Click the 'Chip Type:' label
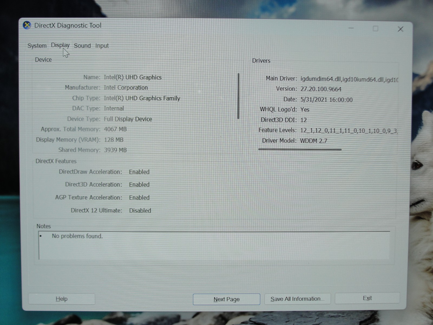Viewport: 433px width, 325px height. [86, 98]
